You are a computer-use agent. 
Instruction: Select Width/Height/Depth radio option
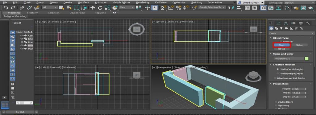[278, 74]
